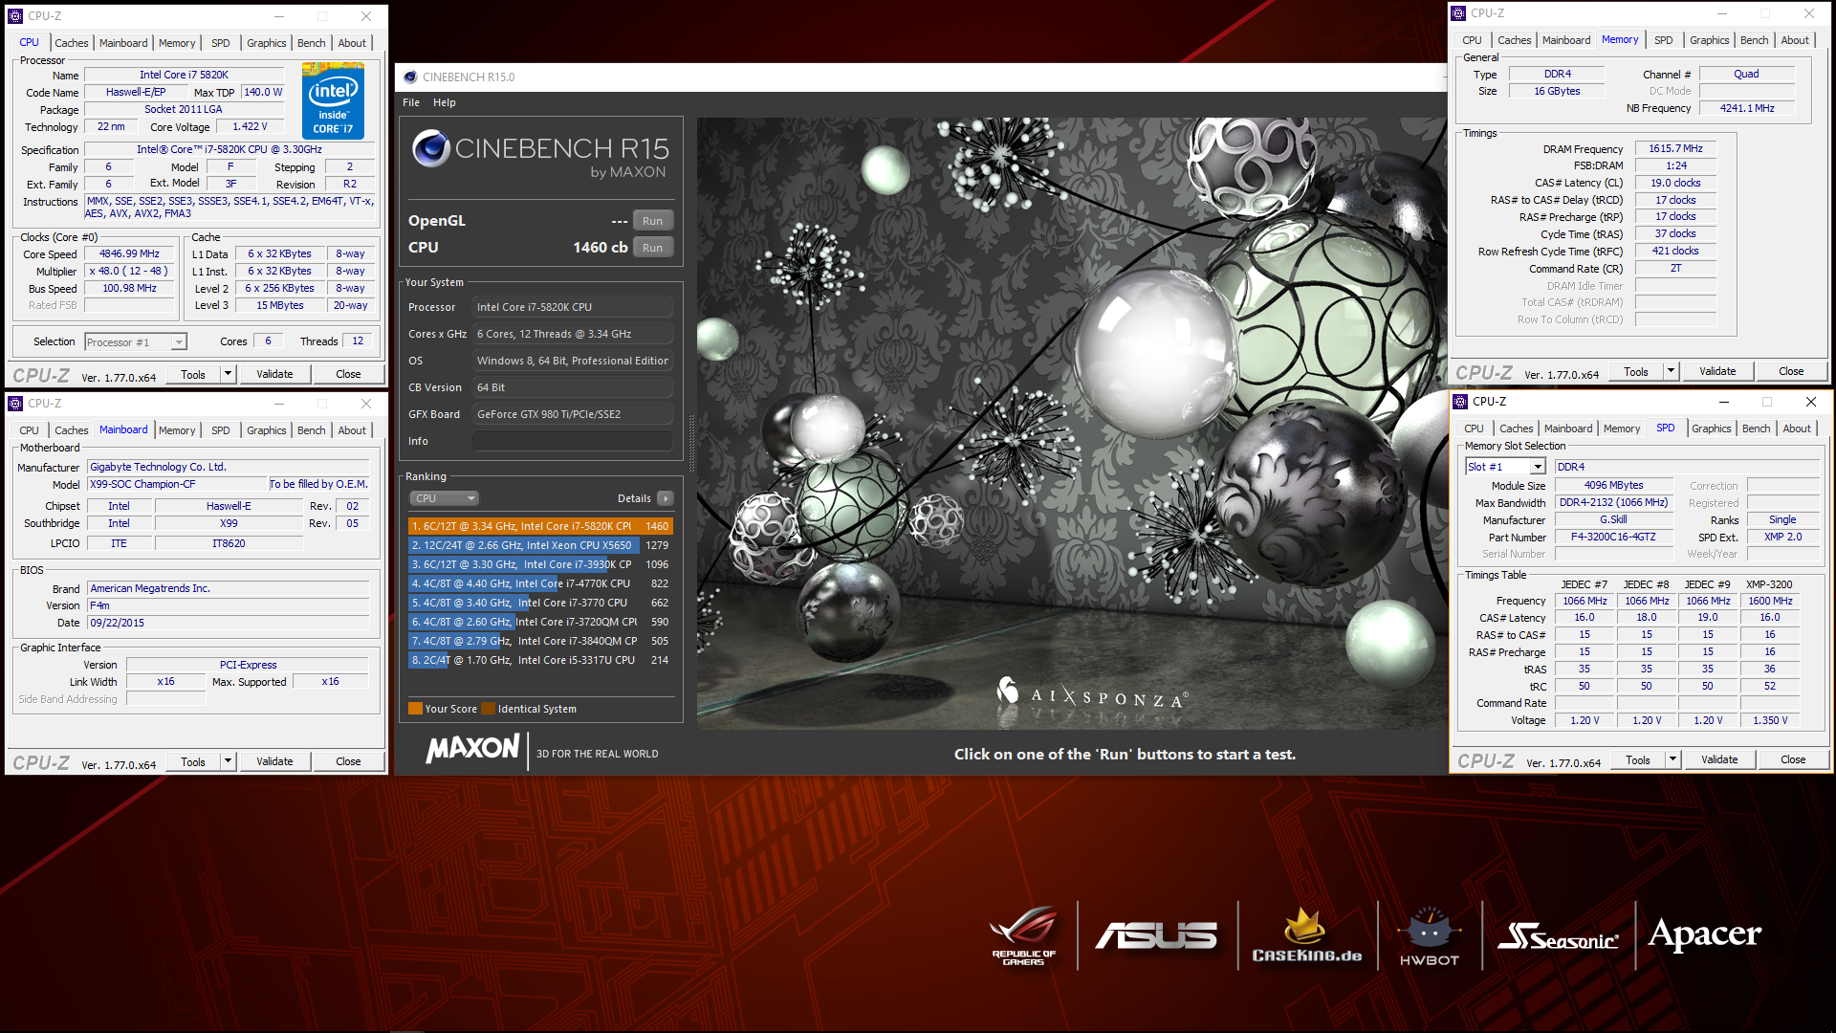Switch to the SPD tab in the CPU window
Viewport: 1836px width, 1033px height.
(220, 43)
